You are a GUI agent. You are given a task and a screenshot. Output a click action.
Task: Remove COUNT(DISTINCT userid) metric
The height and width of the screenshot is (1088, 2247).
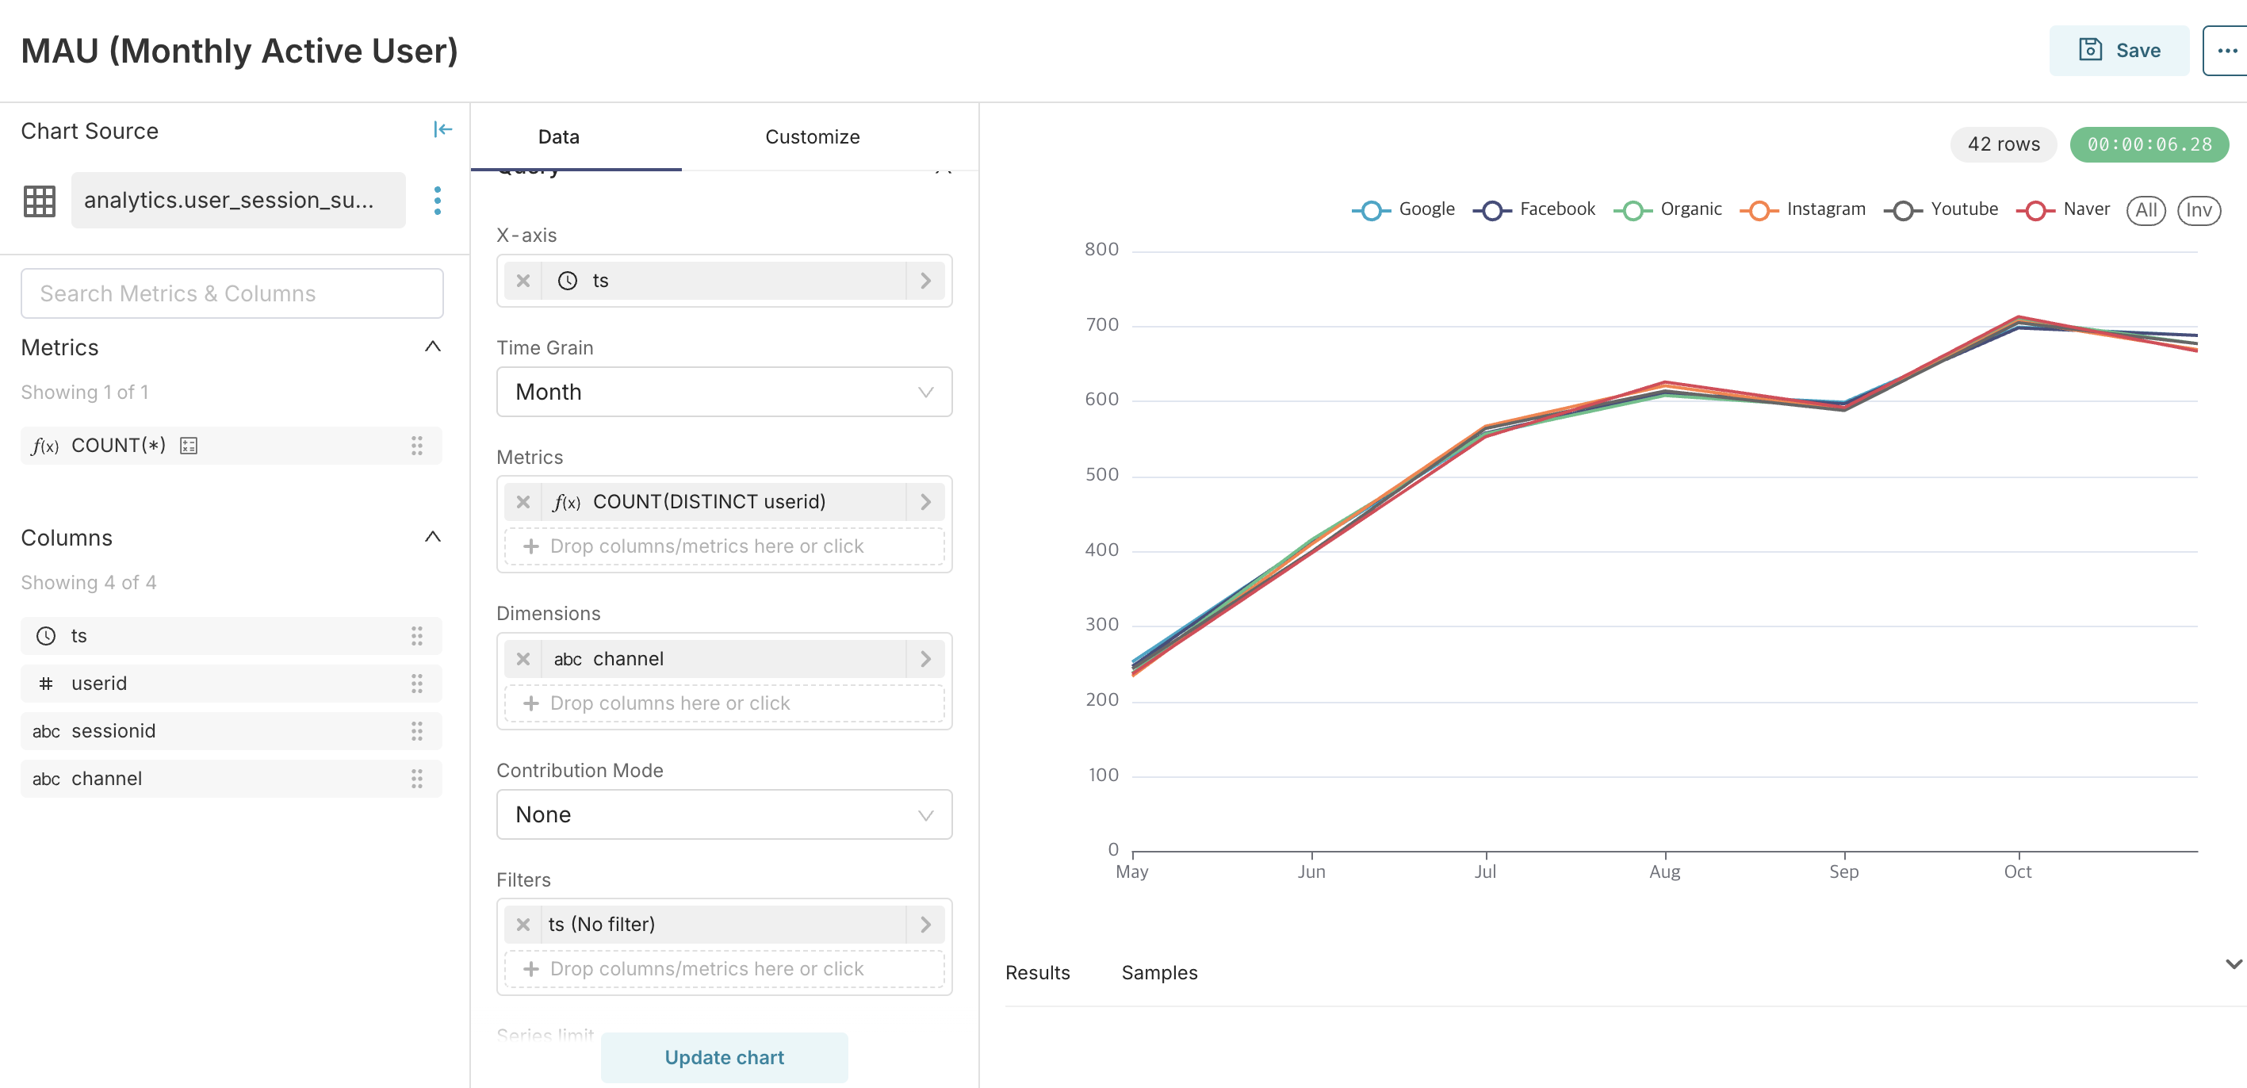coord(523,502)
